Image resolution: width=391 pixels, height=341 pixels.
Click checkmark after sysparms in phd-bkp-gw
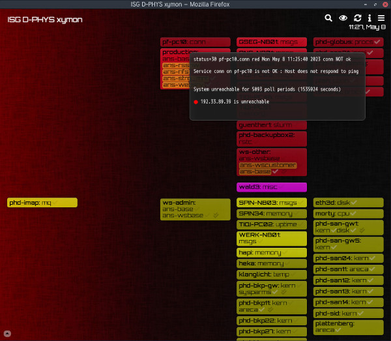(x=275, y=292)
